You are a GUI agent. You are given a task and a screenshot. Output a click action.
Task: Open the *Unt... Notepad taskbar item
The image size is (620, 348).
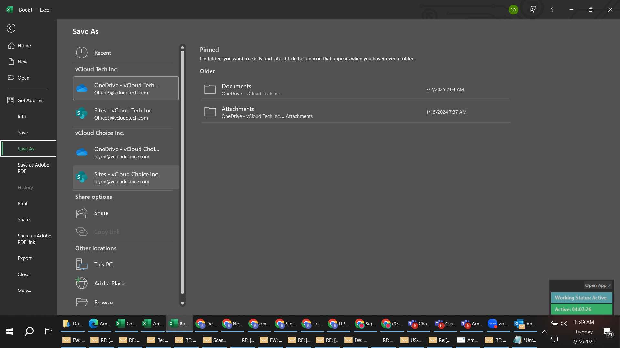click(525, 340)
